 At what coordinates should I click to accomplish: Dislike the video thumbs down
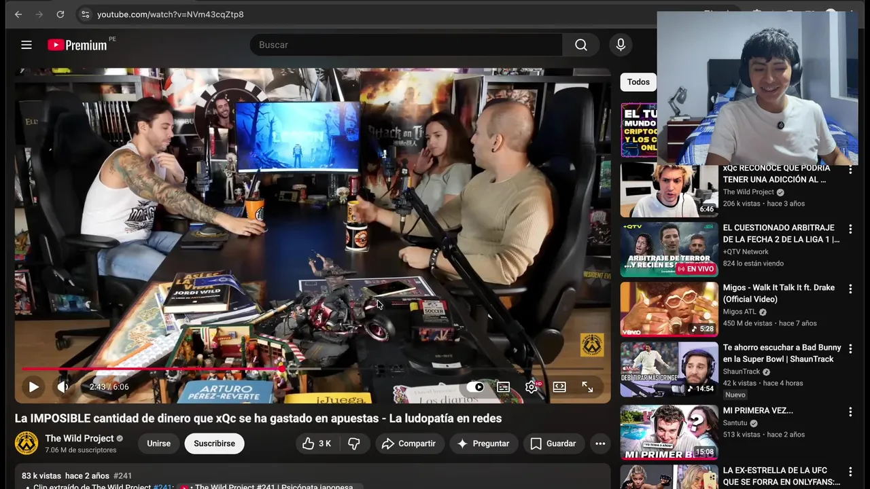[x=354, y=443]
